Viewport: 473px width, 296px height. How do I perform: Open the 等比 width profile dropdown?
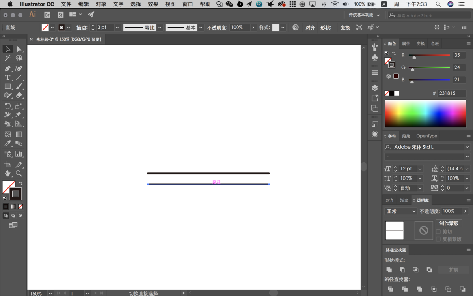(x=160, y=28)
